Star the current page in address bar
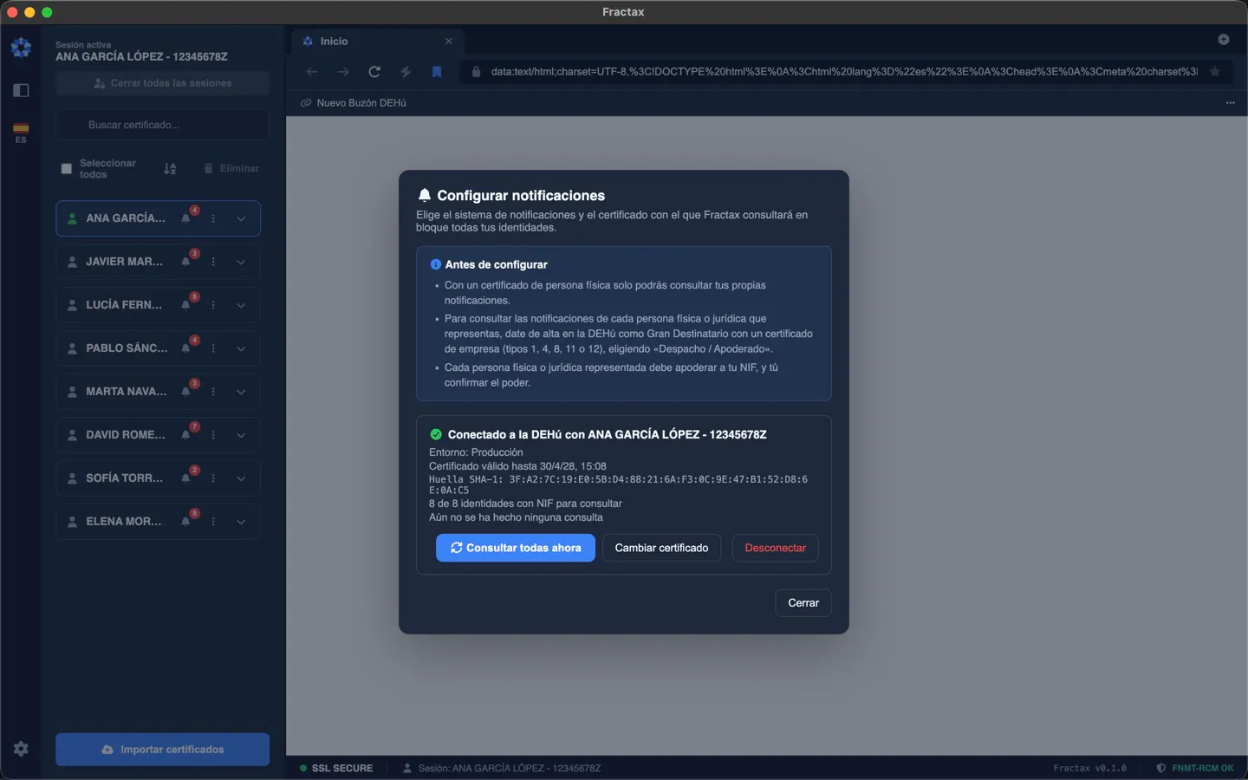The width and height of the screenshot is (1248, 780). pos(1215,72)
